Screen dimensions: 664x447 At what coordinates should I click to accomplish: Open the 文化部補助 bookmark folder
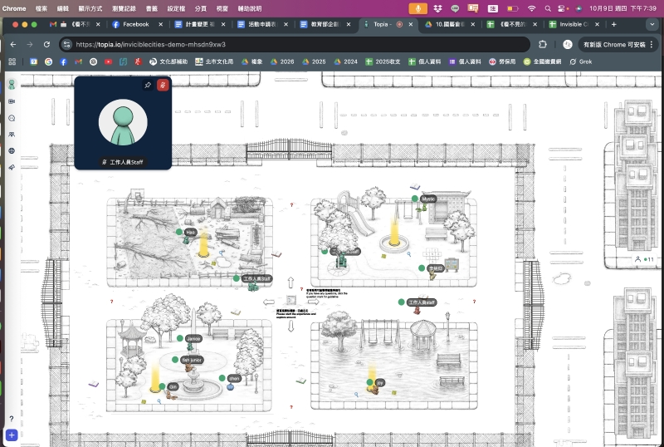pyautogui.click(x=170, y=61)
